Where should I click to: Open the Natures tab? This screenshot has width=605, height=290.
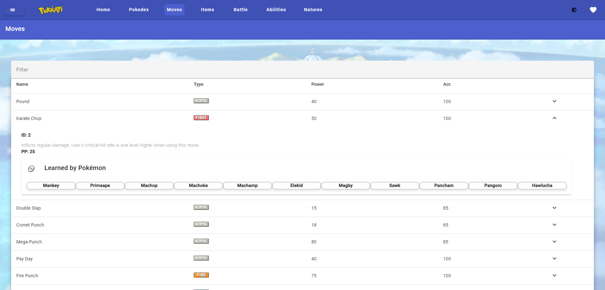313,10
